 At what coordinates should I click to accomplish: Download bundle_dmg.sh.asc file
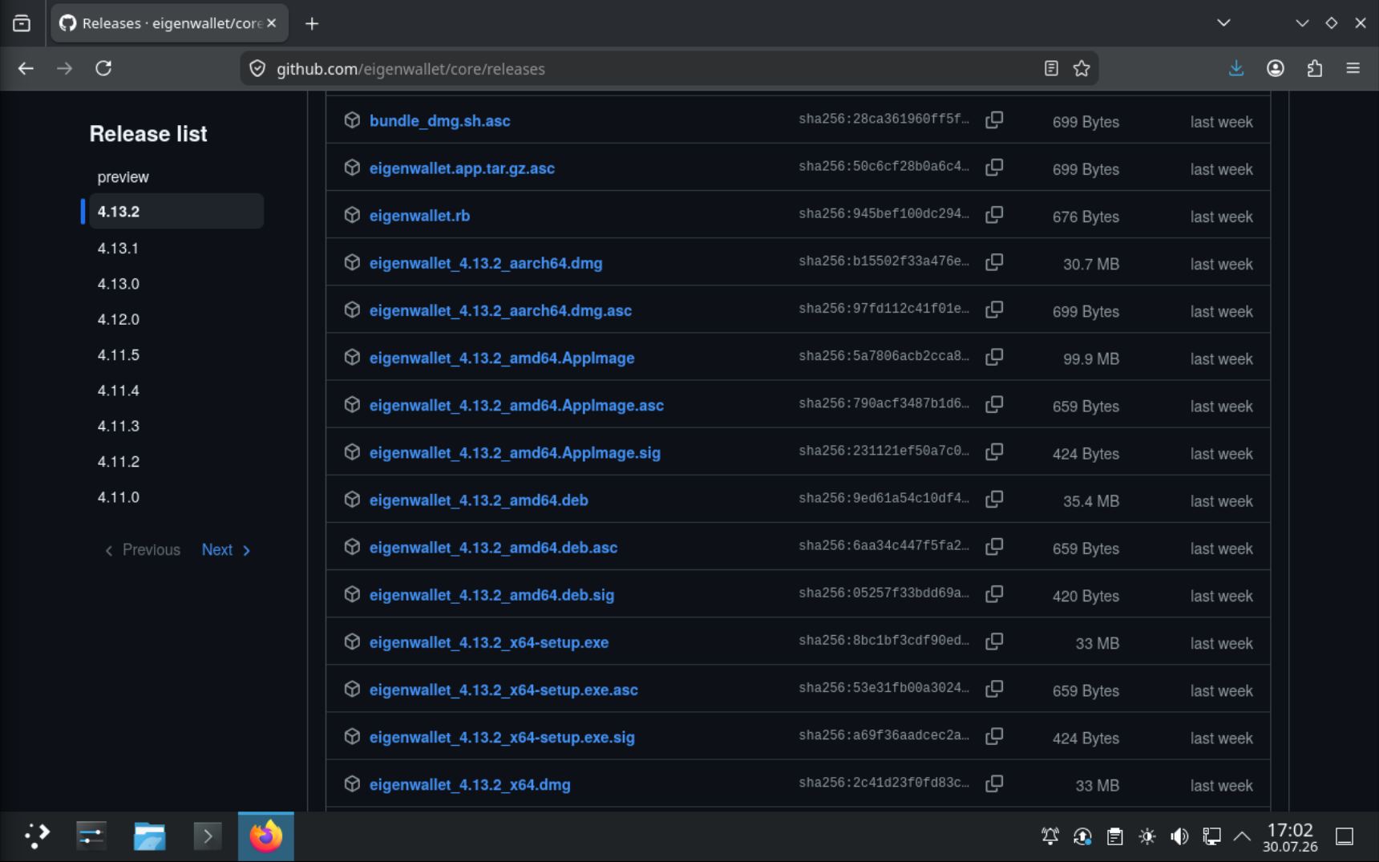point(439,121)
